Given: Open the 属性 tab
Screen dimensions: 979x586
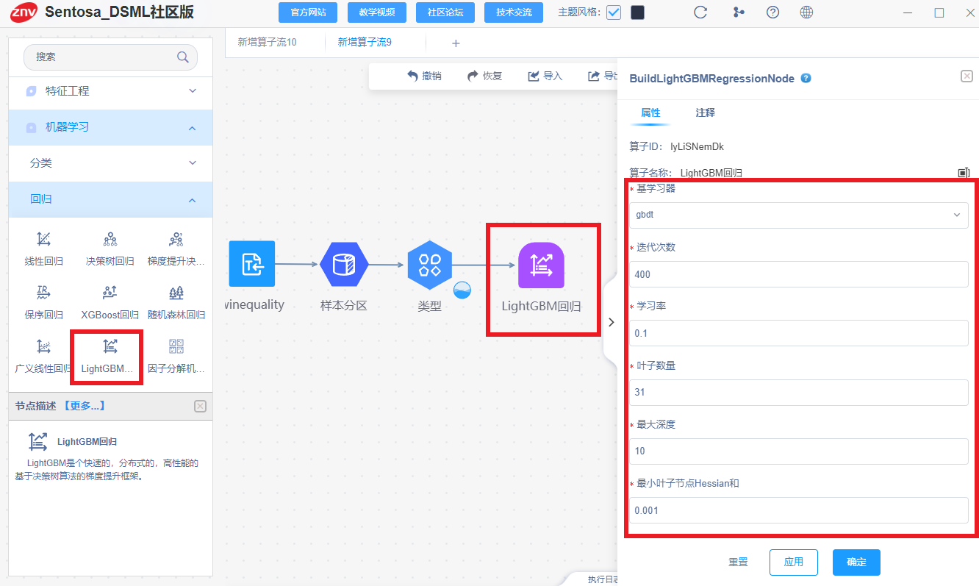Looking at the screenshot, I should [x=650, y=113].
